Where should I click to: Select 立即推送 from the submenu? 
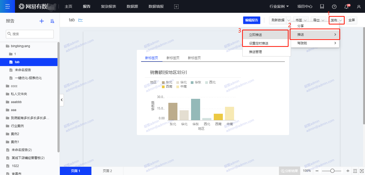click(255, 35)
